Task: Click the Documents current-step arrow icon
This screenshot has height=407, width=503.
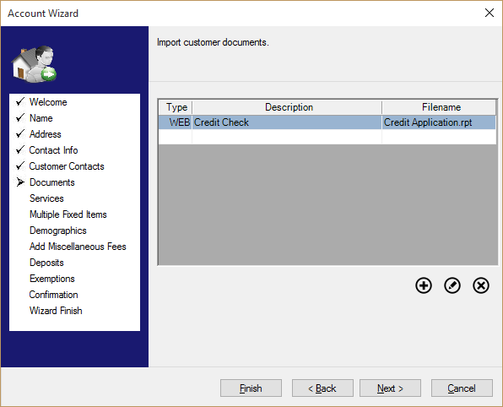Action: click(x=20, y=182)
